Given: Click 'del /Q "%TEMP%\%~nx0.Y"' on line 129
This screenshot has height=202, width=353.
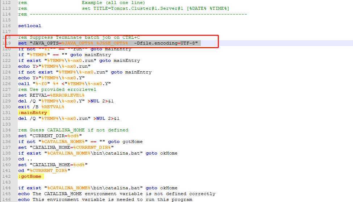Looking at the screenshot, I should [x=66, y=101].
